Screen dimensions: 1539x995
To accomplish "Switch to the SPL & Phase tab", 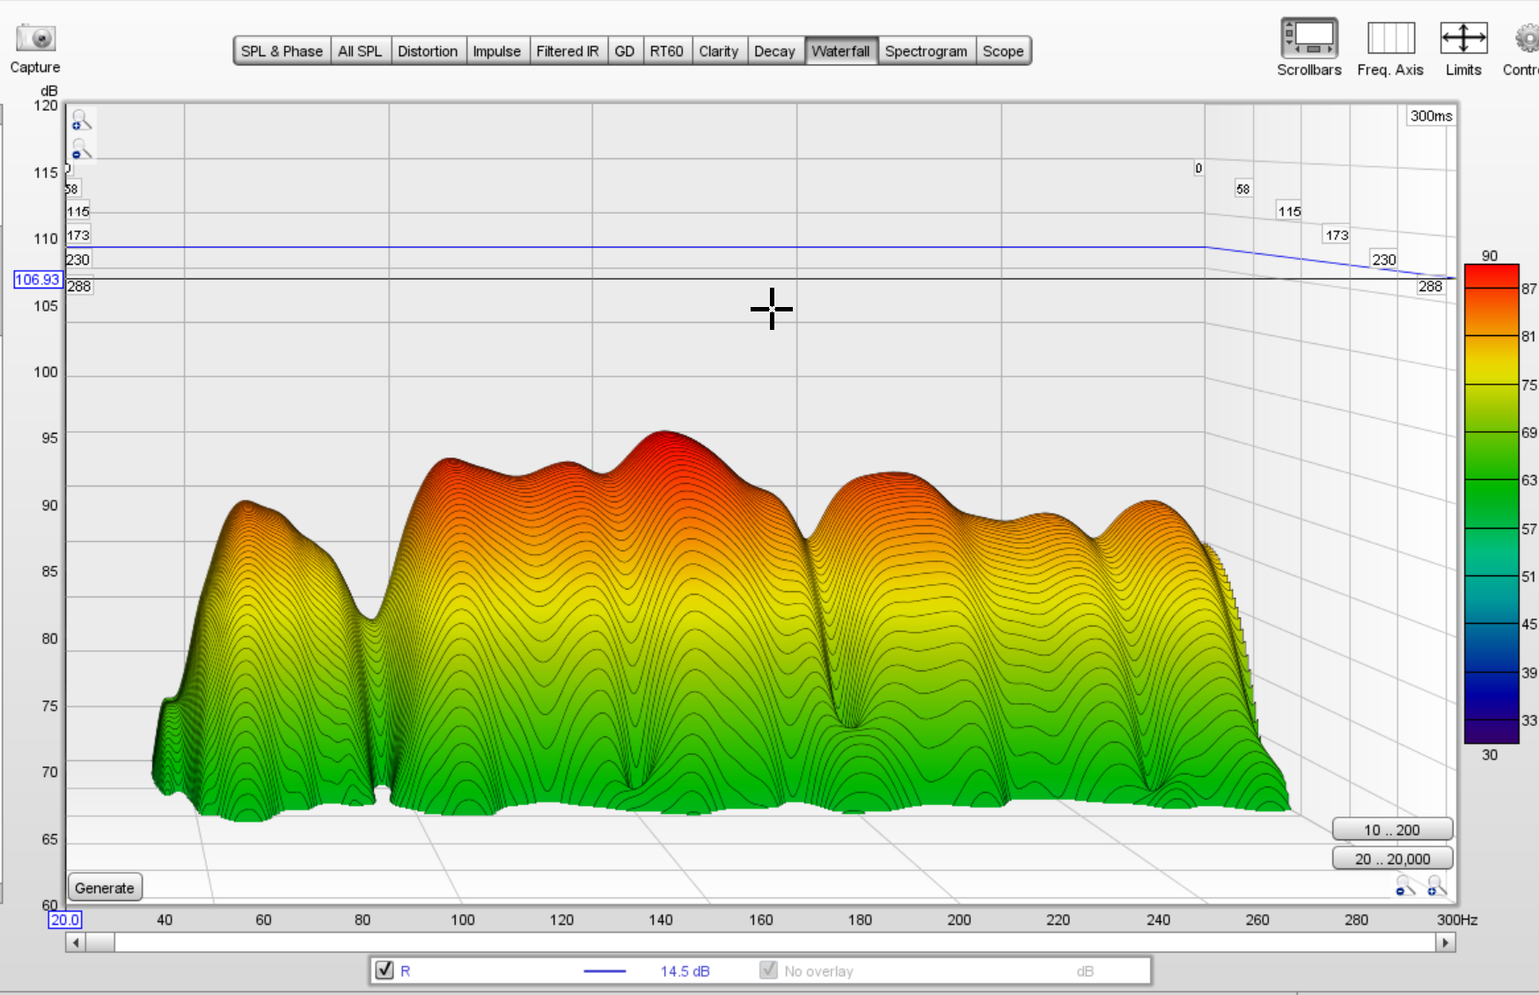I will pyautogui.click(x=282, y=51).
